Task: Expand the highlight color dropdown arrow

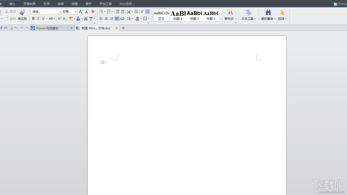Action: point(74,19)
